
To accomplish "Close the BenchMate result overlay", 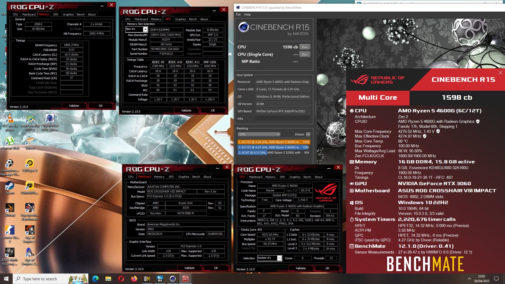I will tap(500, 73).
